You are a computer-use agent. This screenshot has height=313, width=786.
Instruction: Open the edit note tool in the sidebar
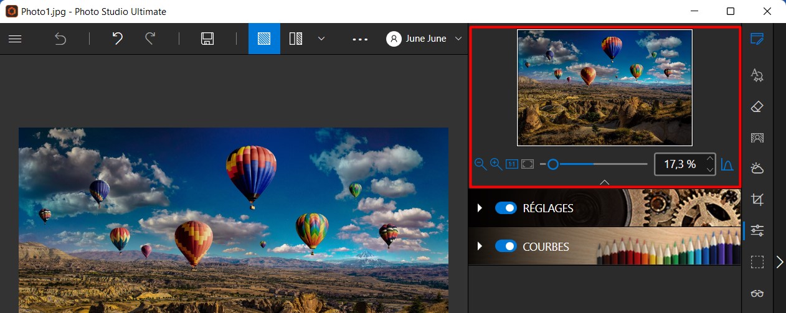pos(757,39)
